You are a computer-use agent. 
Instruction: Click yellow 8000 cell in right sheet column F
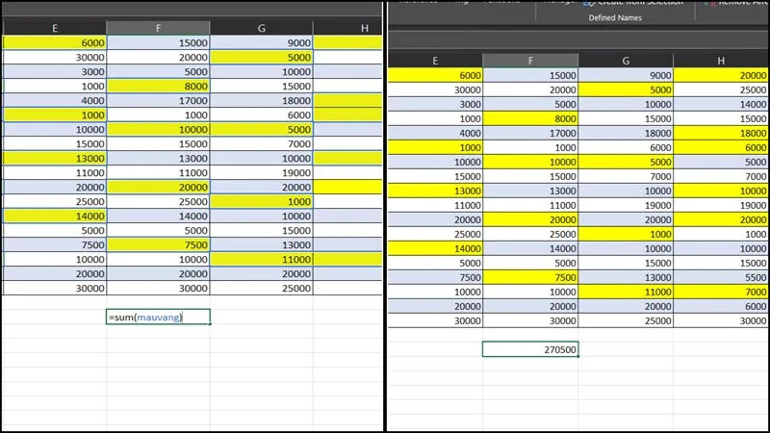[x=530, y=118]
